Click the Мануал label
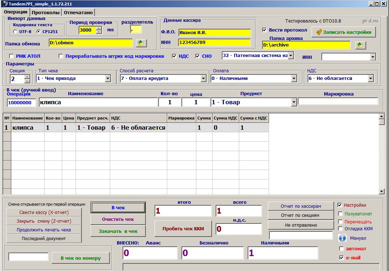 (x=358, y=238)
